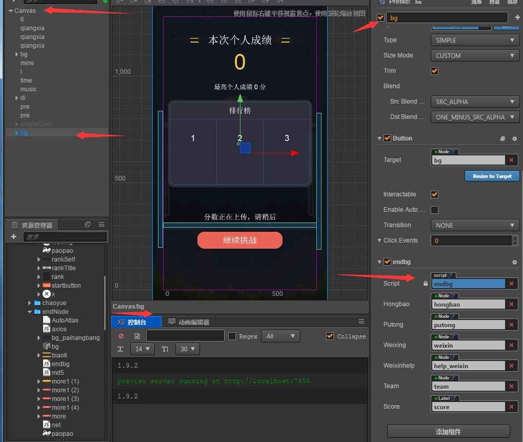Pop out the asset manager panel
The image size is (523, 442).
[x=88, y=225]
